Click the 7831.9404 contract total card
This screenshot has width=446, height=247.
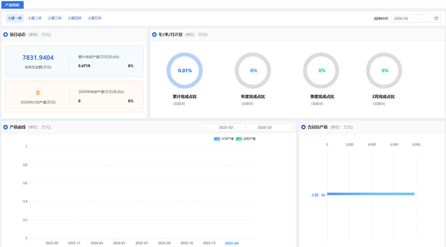[x=38, y=61]
